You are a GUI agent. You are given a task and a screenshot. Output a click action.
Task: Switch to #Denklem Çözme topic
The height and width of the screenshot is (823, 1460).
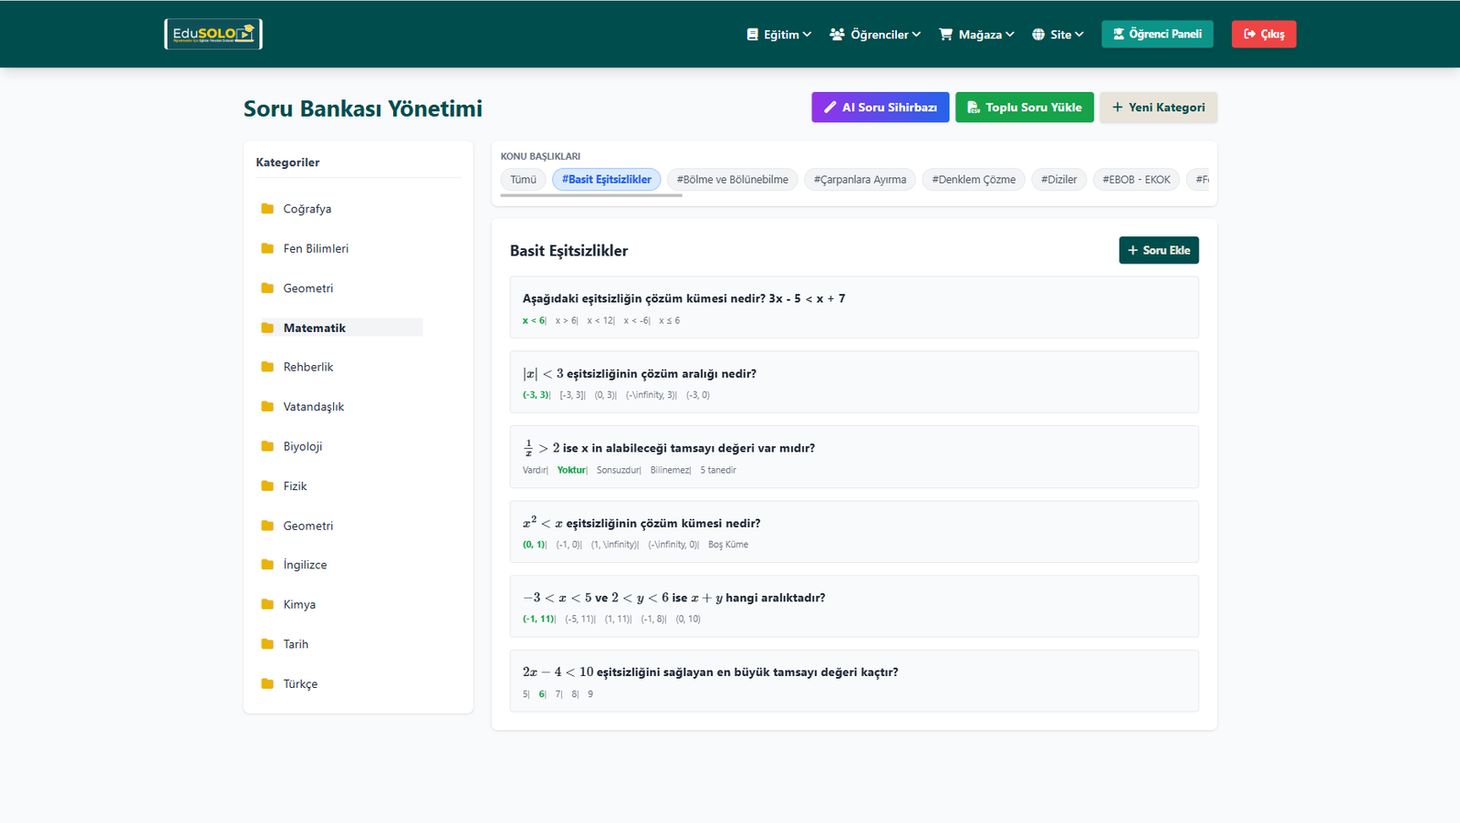click(x=973, y=180)
